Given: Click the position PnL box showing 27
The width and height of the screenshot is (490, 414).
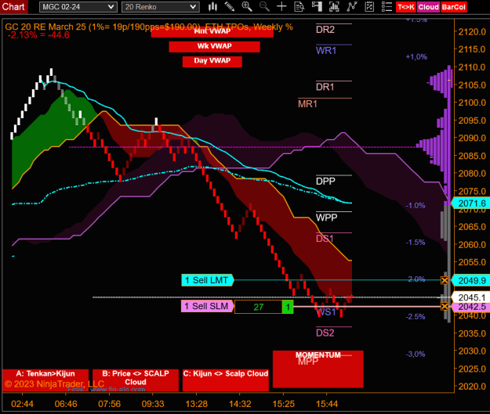Looking at the screenshot, I should (259, 307).
